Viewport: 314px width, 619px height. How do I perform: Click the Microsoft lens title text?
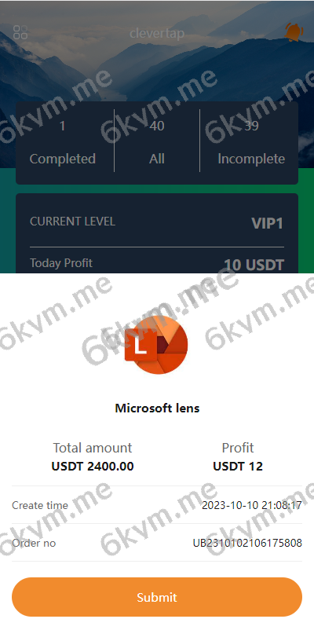pos(157,408)
